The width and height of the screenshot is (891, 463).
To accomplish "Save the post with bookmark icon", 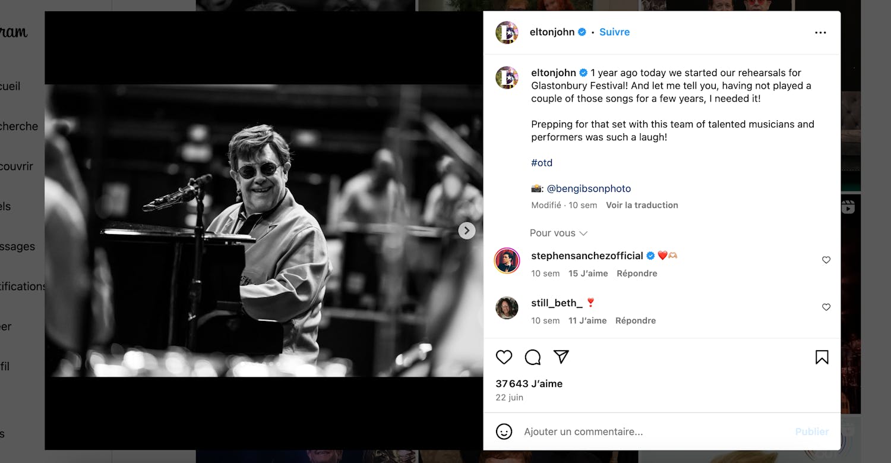I will coord(822,357).
